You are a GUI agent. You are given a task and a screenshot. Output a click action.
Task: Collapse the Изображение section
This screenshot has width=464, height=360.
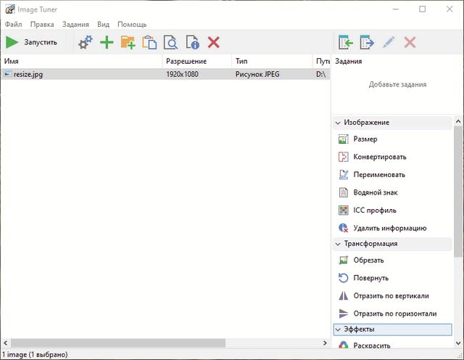339,123
